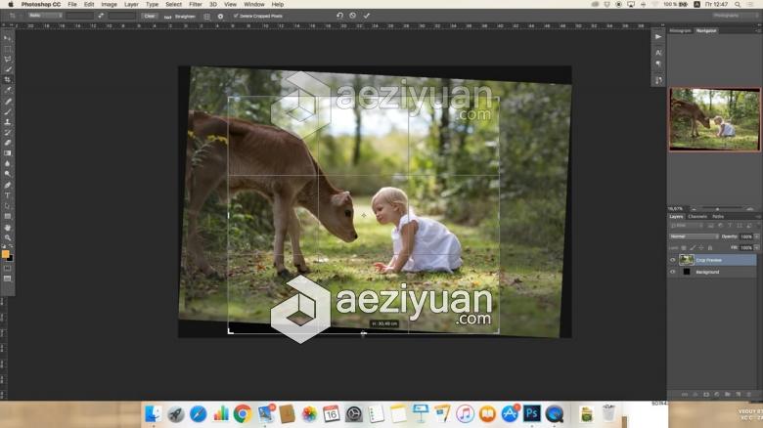
Task: Select the Gradient tool
Action: (x=7, y=153)
